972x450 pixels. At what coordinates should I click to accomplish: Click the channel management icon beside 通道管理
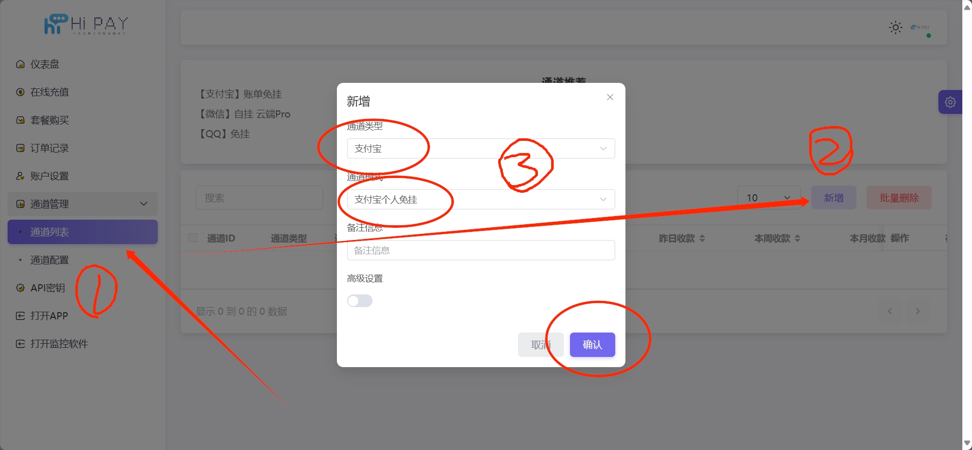[x=20, y=204]
